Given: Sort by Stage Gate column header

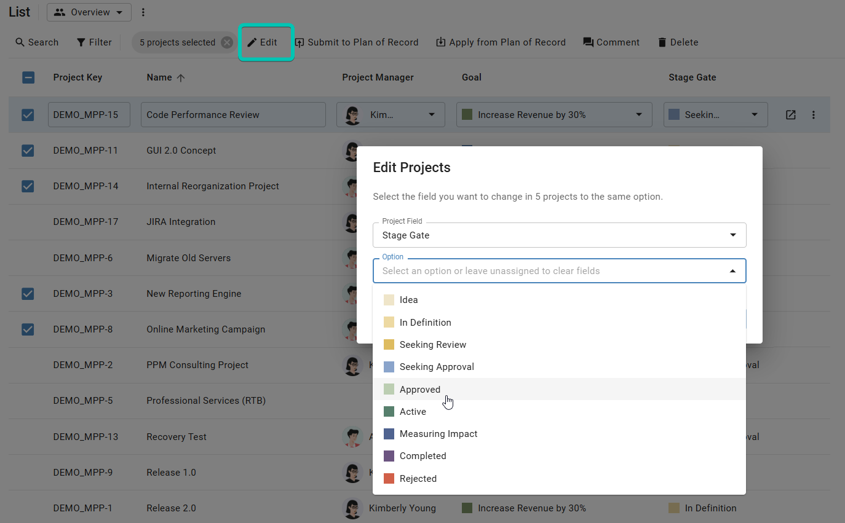Looking at the screenshot, I should tap(692, 77).
